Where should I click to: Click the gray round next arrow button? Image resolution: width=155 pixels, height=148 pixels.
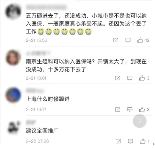[140, 121]
